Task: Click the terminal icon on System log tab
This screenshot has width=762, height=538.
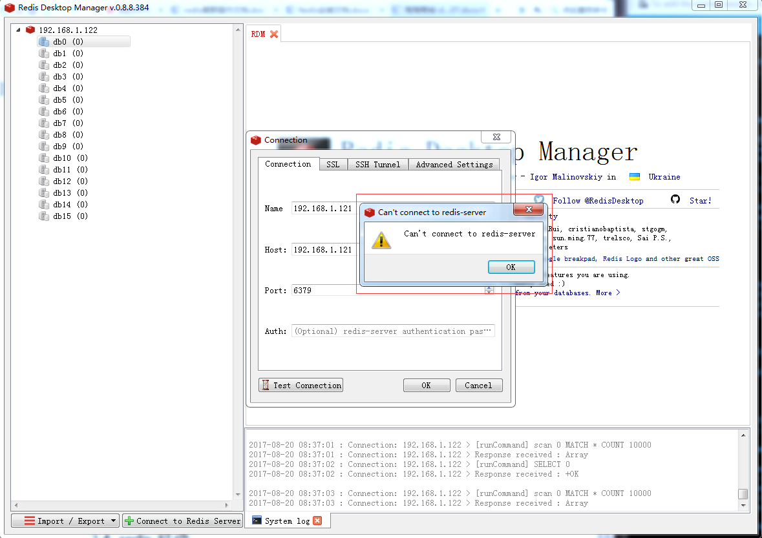Action: (257, 520)
